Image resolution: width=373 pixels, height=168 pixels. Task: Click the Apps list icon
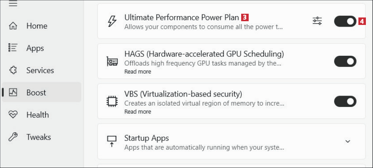coord(13,48)
